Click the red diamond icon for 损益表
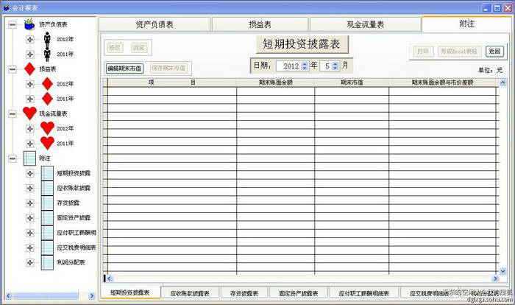This screenshot has width=515, height=305. point(29,69)
